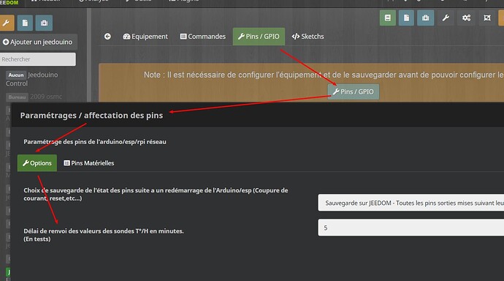Open the Equipement tab
504x281 pixels.
click(x=145, y=37)
